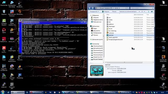The image size is (168, 94).
Task: Select Документы library in navigation pane
Action: pyautogui.click(x=96, y=31)
